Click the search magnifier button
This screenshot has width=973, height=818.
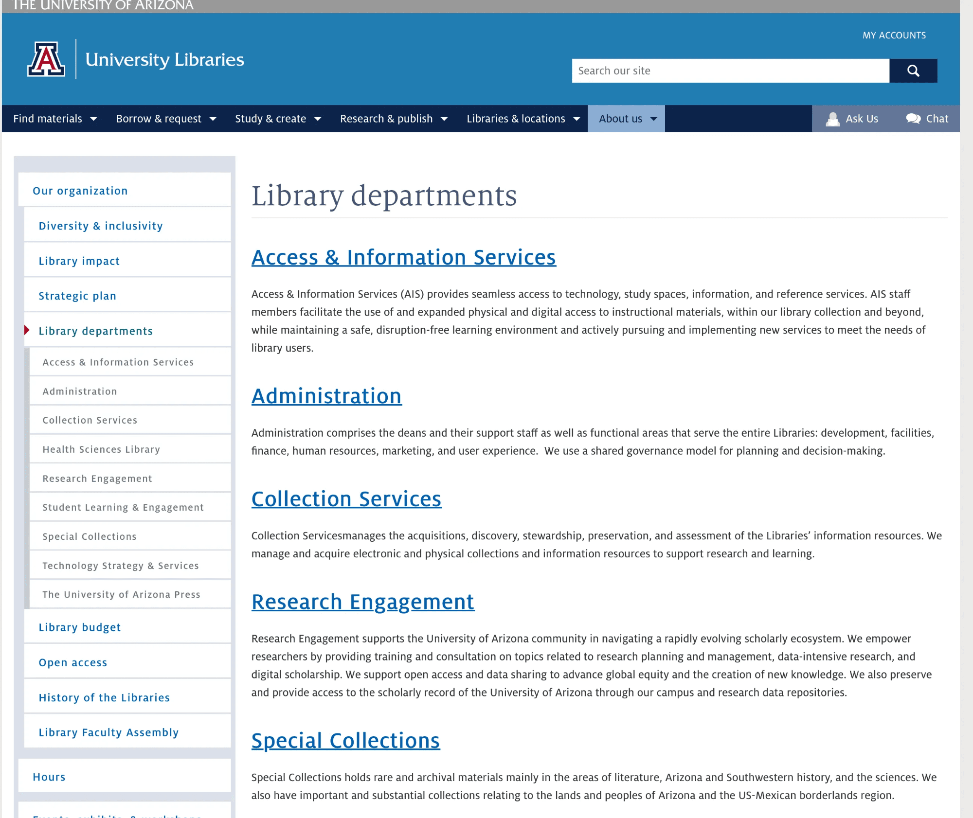pyautogui.click(x=913, y=71)
